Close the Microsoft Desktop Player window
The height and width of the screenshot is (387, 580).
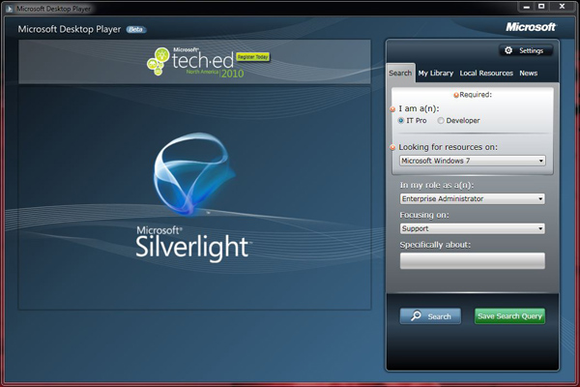(562, 7)
